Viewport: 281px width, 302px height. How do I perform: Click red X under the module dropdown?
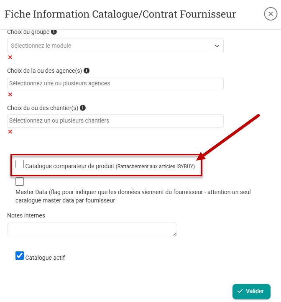10,57
